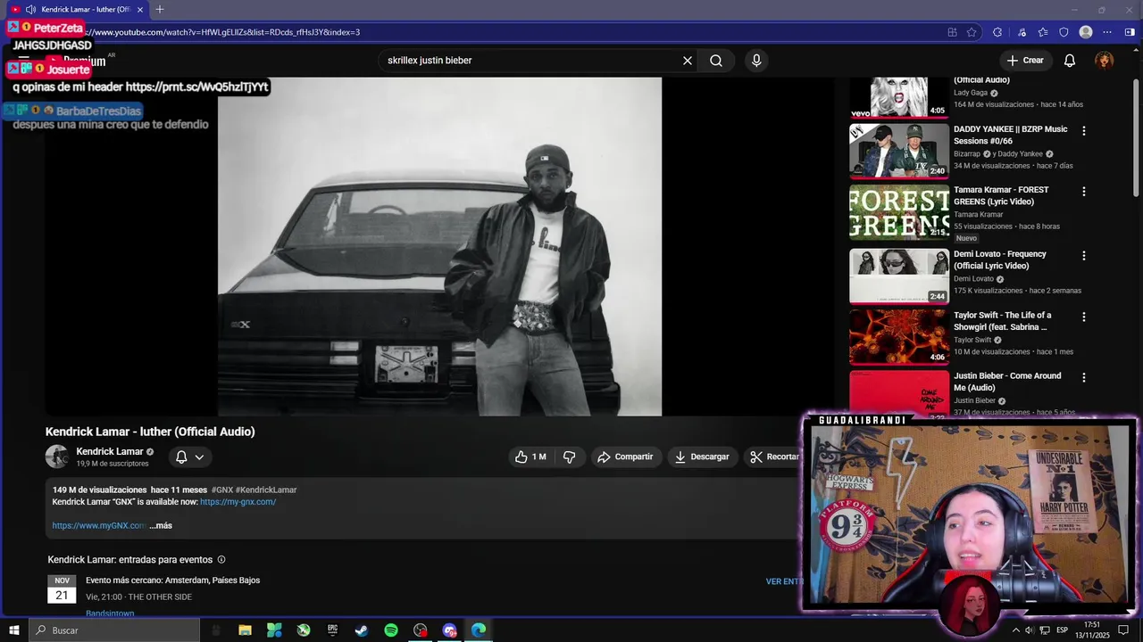Open the Bandsintown link
1143x642 pixels.
110,613
